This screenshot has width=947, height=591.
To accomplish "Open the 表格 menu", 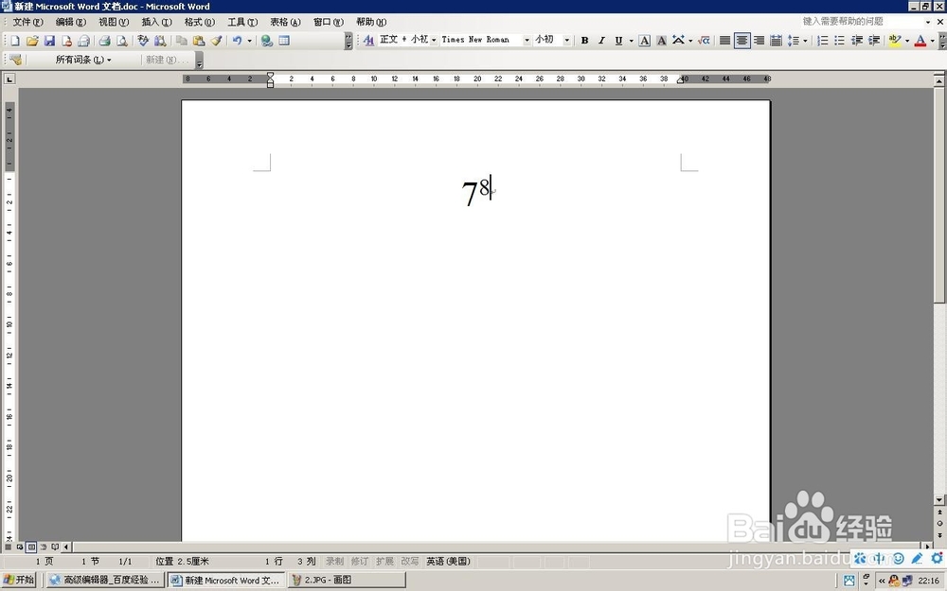I will point(285,22).
